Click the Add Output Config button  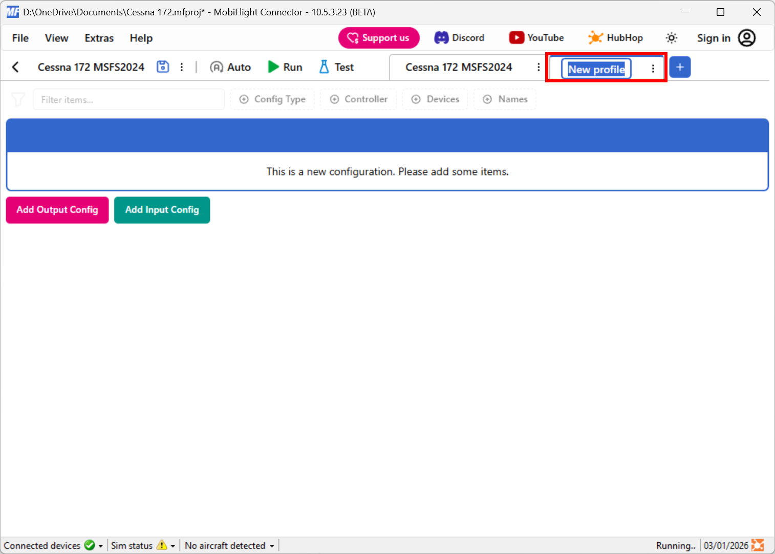click(x=57, y=210)
